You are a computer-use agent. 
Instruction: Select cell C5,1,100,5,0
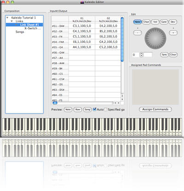click(x=82, y=36)
